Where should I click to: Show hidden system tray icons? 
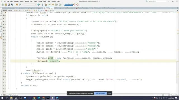point(152,98)
